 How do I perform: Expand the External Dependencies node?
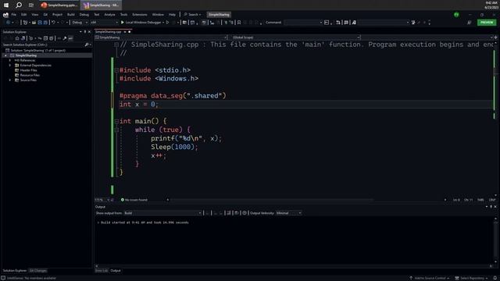pyautogui.click(x=10, y=66)
